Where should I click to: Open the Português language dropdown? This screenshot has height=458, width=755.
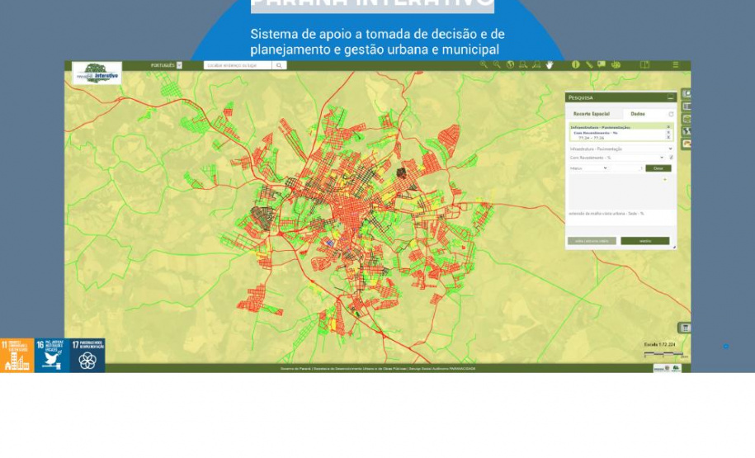(179, 65)
